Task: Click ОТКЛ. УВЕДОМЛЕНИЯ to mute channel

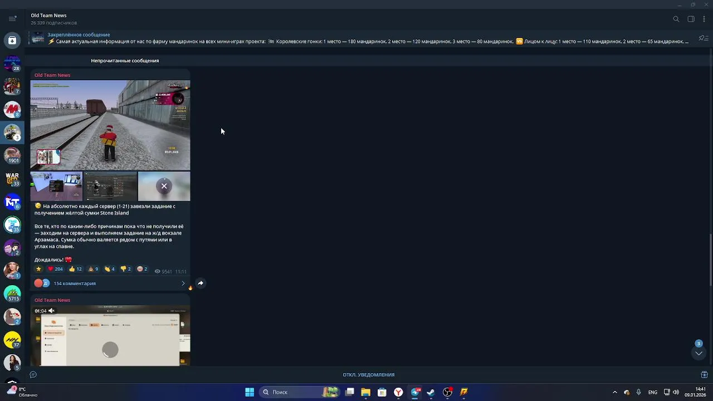Action: pyautogui.click(x=368, y=375)
